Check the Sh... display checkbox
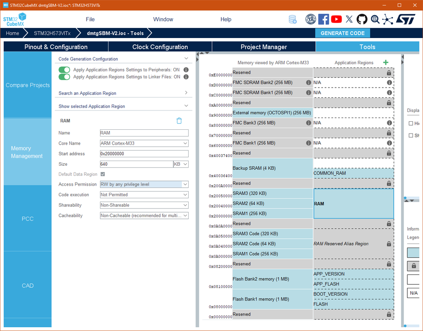Image resolution: width=423 pixels, height=331 pixels. coord(411,135)
